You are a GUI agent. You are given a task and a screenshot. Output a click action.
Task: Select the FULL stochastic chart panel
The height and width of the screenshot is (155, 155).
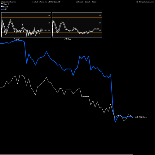coord(77,25)
